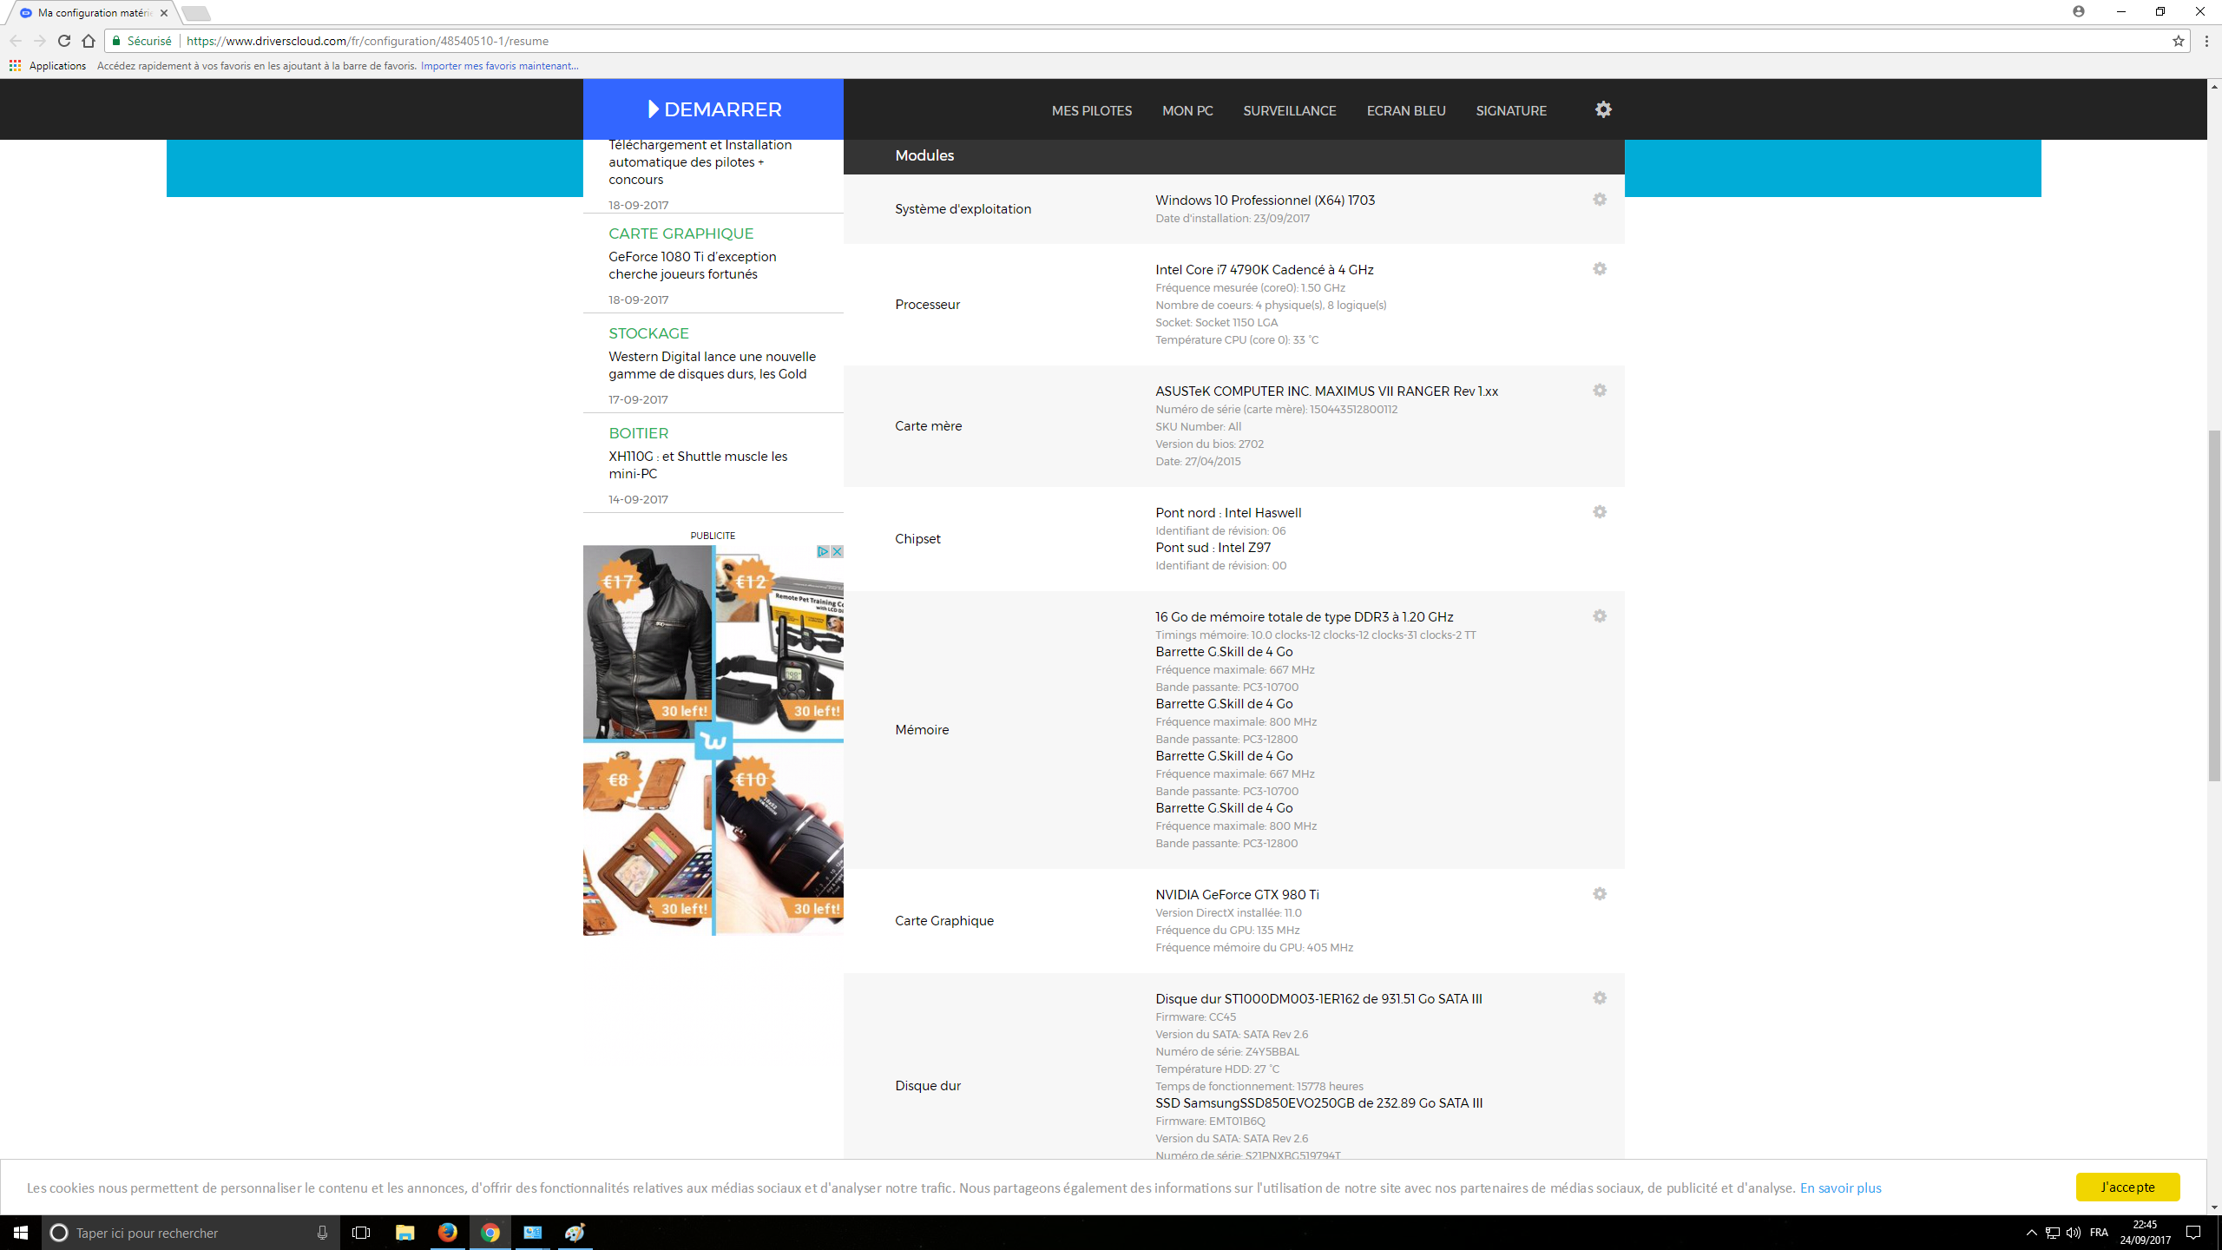Click the gear icon in Carte mère row

(1600, 391)
